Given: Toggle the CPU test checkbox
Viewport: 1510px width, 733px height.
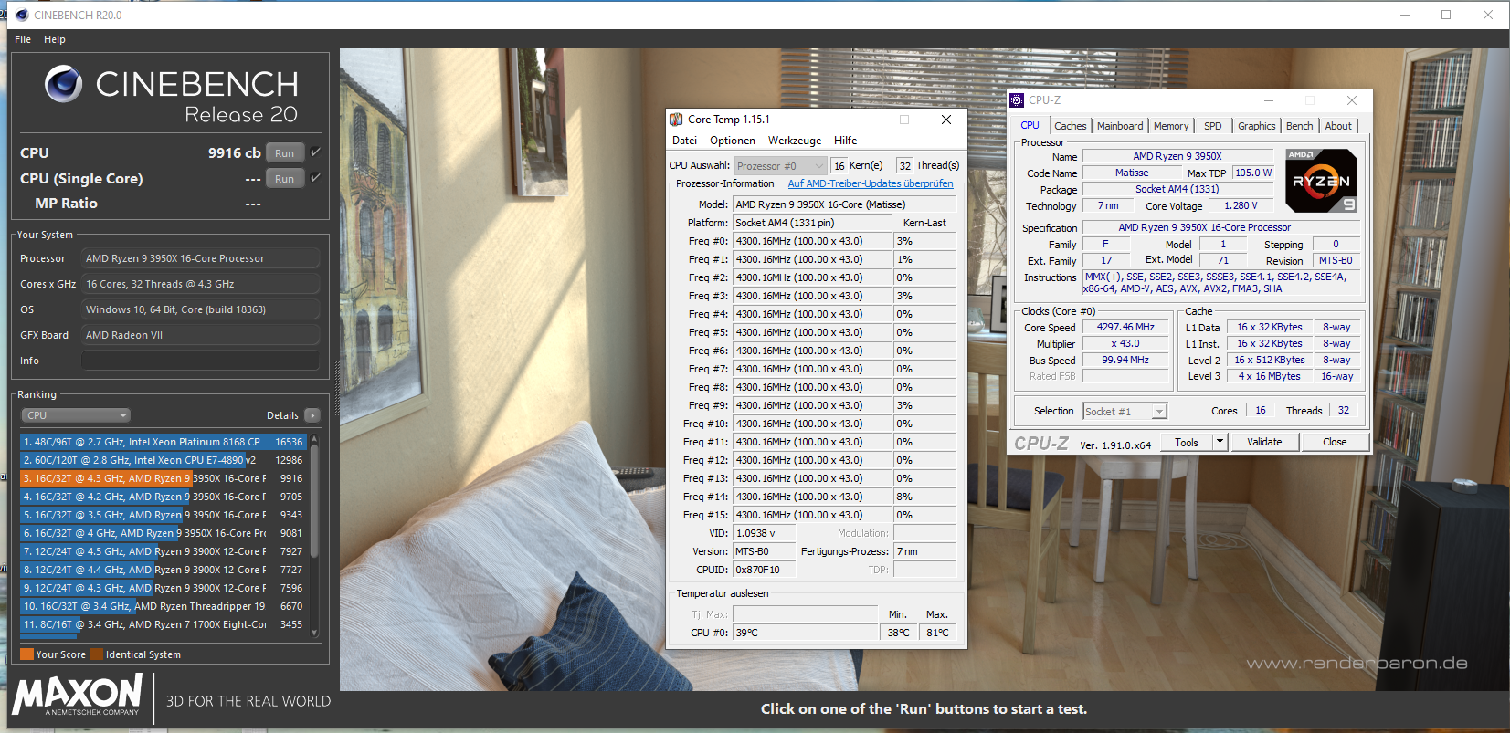Looking at the screenshot, I should [315, 152].
